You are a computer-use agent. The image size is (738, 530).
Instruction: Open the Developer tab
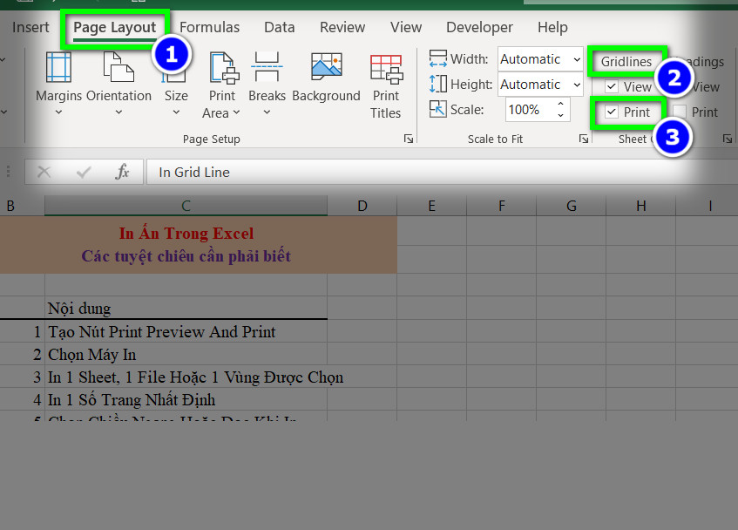click(479, 27)
